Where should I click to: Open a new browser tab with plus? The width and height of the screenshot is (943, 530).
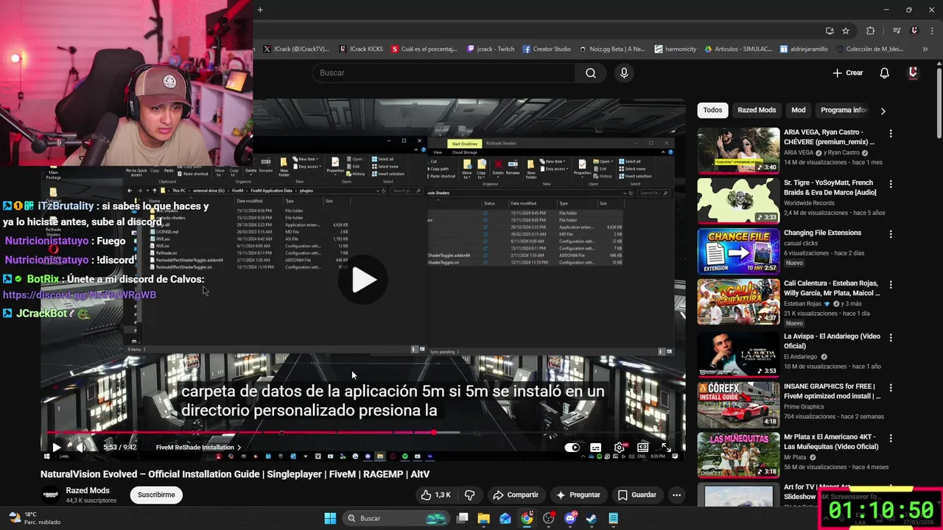[x=260, y=10]
